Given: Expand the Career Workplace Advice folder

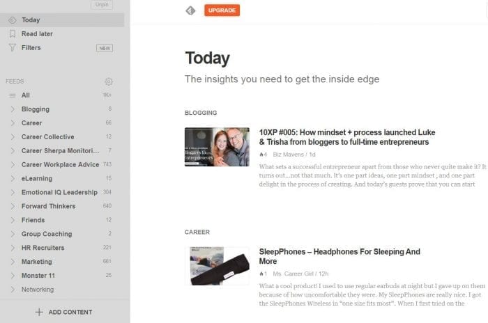Looking at the screenshot, I should point(13,165).
